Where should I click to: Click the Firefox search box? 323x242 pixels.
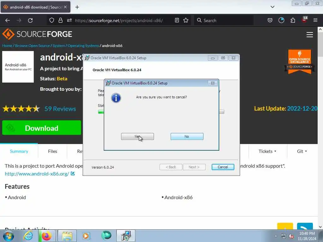click(224, 20)
